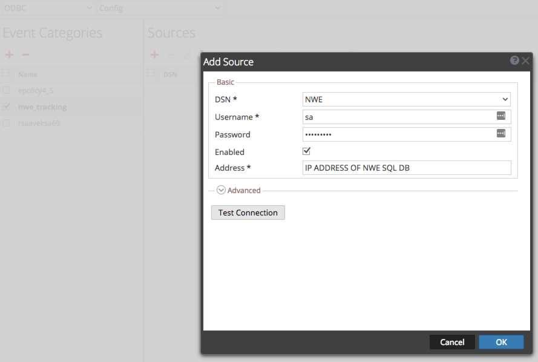Click into the Address input field
This screenshot has width=538, height=362.
coord(407,168)
